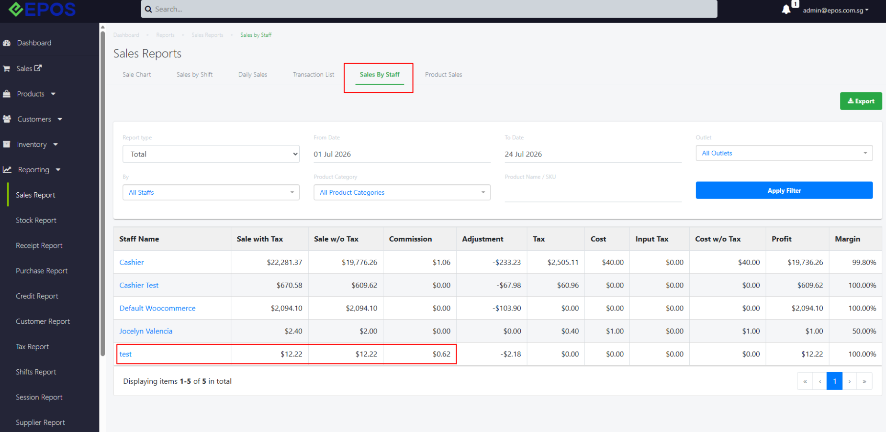Open Customer Report in the sidebar
Screen dimensions: 886x432
[43, 321]
